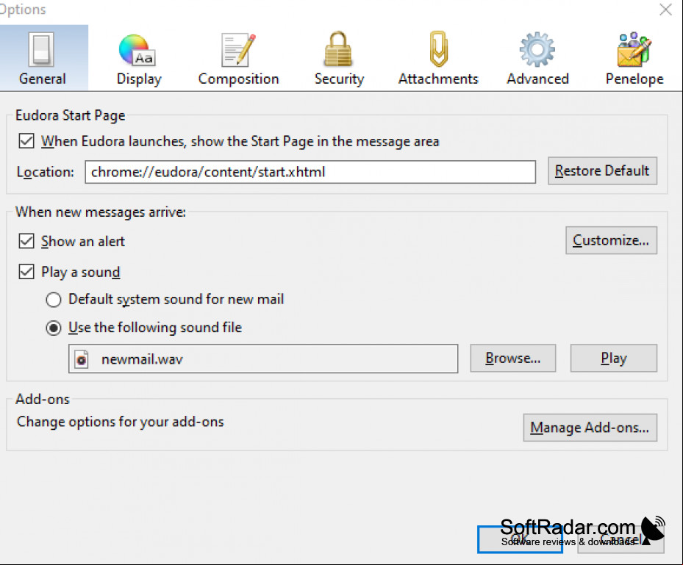Open the General options pane icon
683x565 pixels.
tap(41, 49)
